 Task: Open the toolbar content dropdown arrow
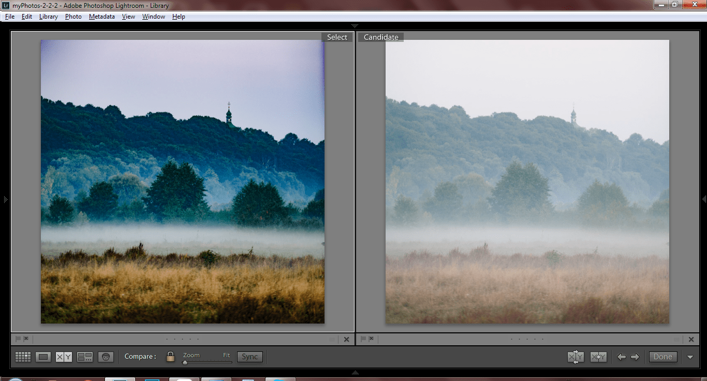(x=690, y=357)
